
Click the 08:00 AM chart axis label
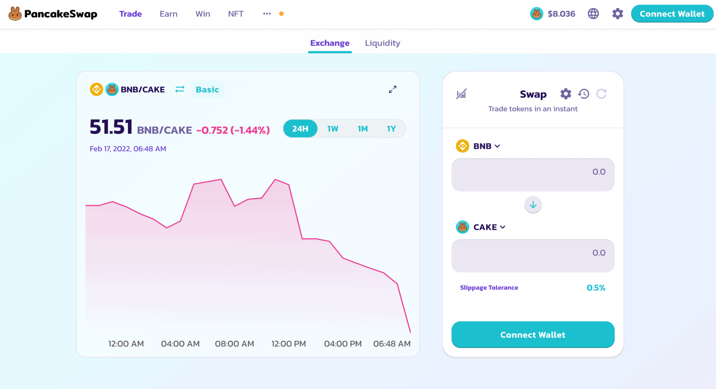pos(235,344)
